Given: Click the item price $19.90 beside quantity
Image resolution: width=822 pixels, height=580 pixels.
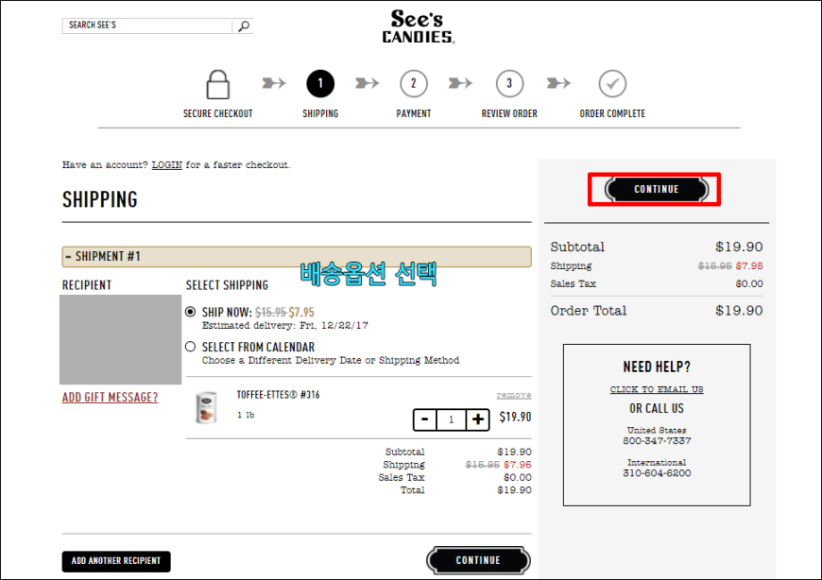Looking at the screenshot, I should tap(515, 418).
